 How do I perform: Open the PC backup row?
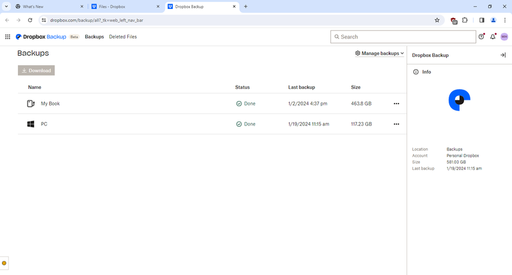coord(44,124)
